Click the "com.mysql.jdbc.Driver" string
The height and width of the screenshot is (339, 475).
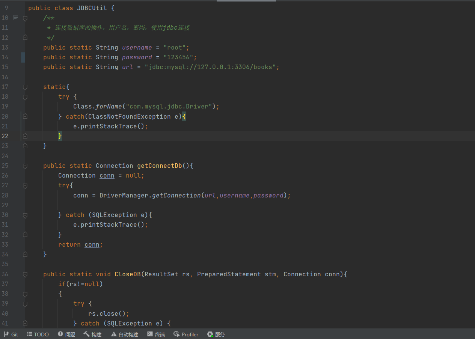[169, 107]
